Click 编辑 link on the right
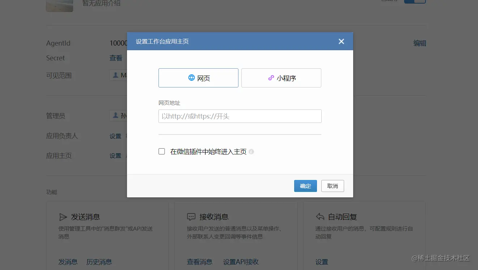 point(420,43)
